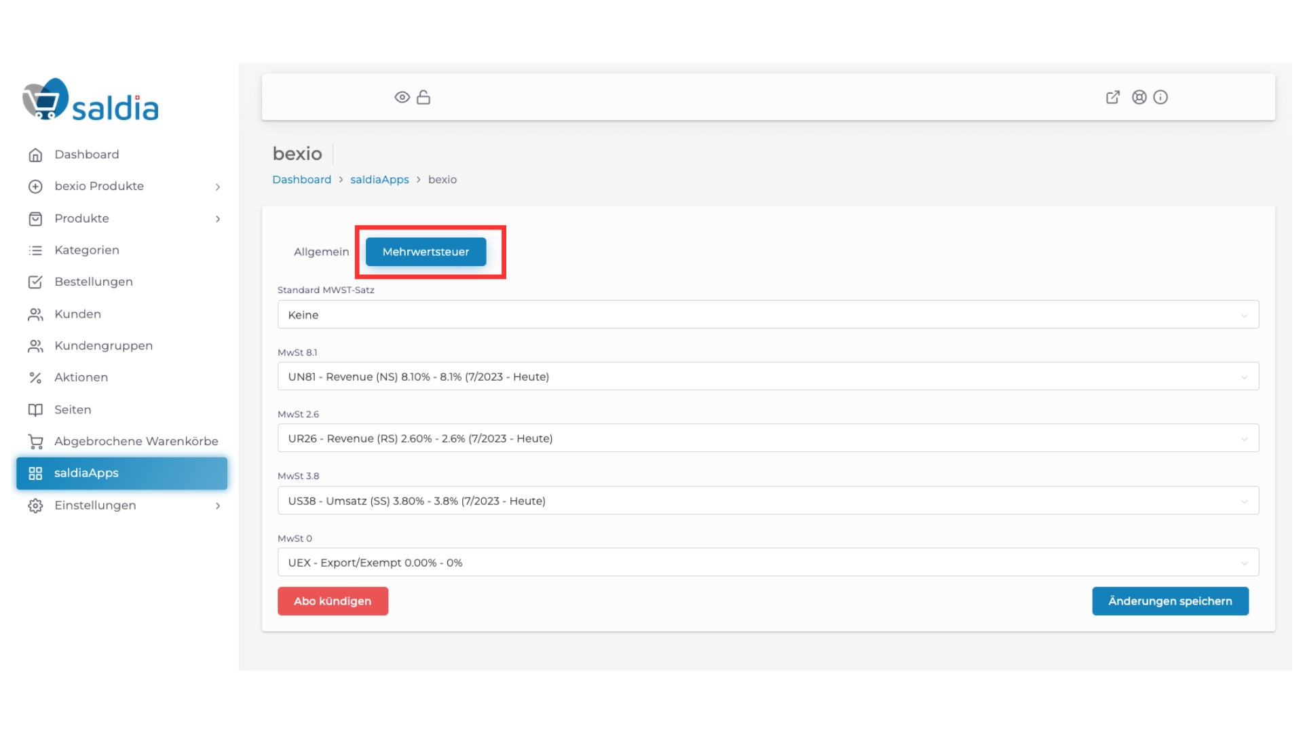1303x733 pixels.
Task: Click the Änderungen speichern button
Action: pos(1170,601)
